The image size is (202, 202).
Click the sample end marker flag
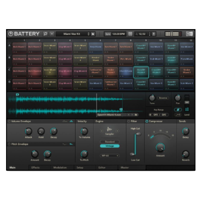pos(121,109)
